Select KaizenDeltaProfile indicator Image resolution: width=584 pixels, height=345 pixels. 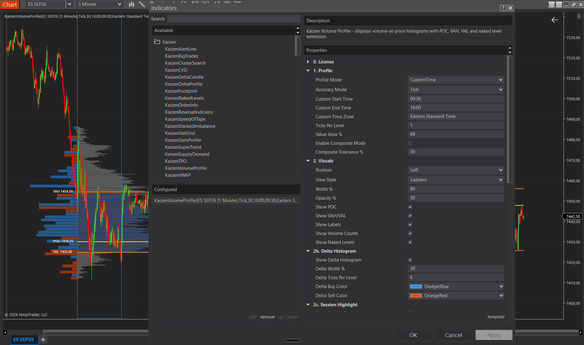184,84
